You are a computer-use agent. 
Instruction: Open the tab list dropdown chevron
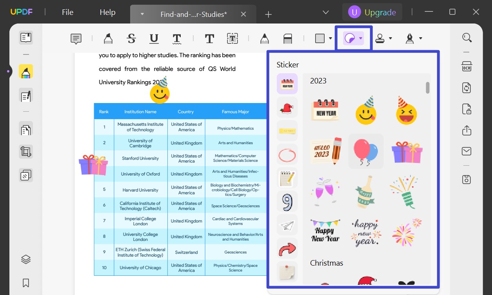click(x=325, y=12)
